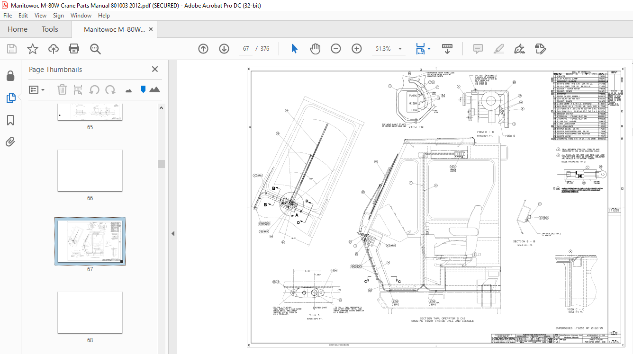The height and width of the screenshot is (354, 633).
Task: Open the Edit menu
Action: click(23, 16)
